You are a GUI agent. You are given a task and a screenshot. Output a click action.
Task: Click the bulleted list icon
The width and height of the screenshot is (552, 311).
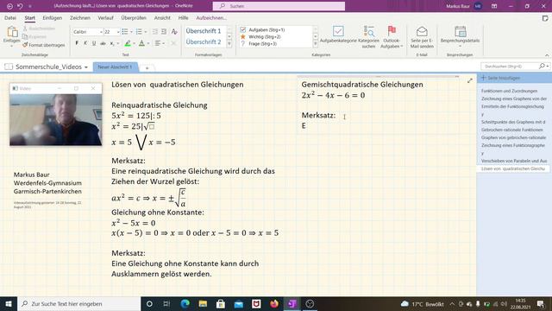pyautogui.click(x=124, y=32)
